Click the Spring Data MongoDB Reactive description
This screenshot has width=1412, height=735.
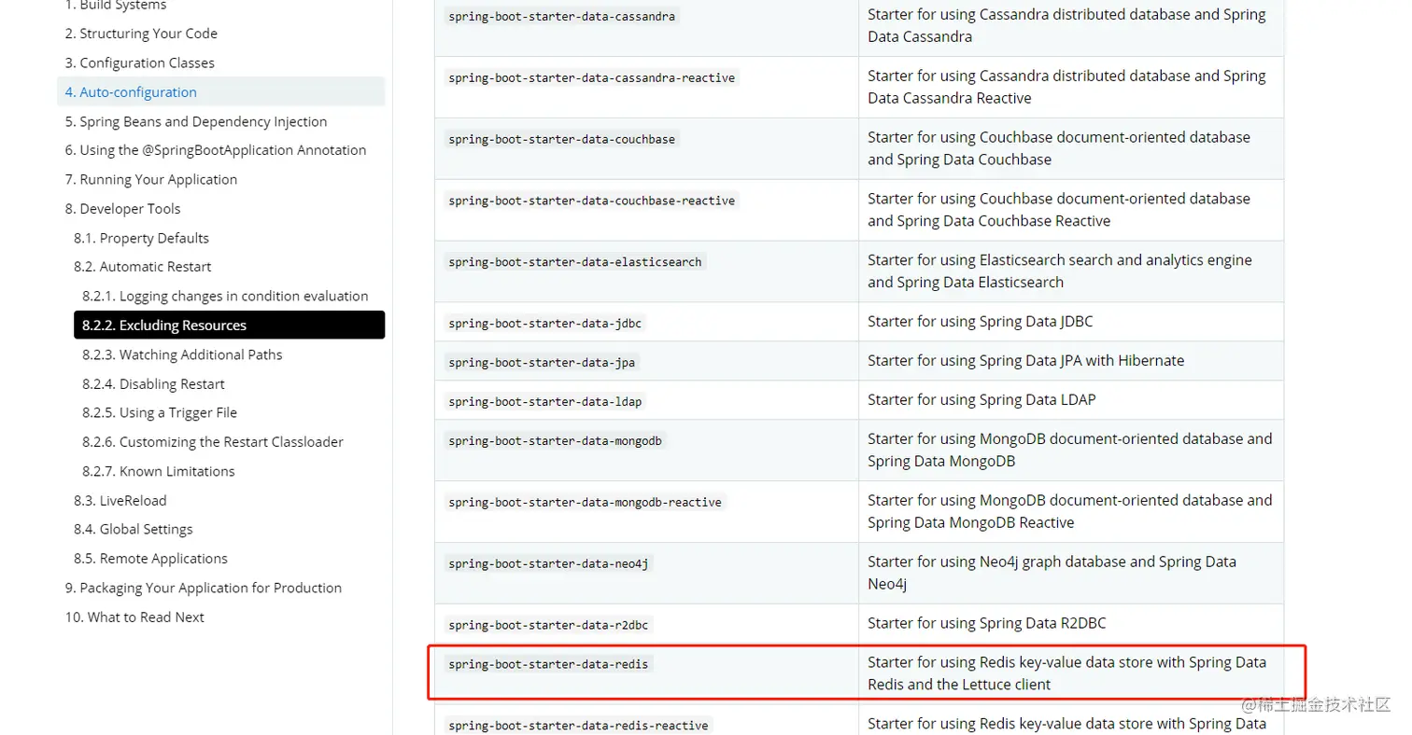coord(1070,511)
